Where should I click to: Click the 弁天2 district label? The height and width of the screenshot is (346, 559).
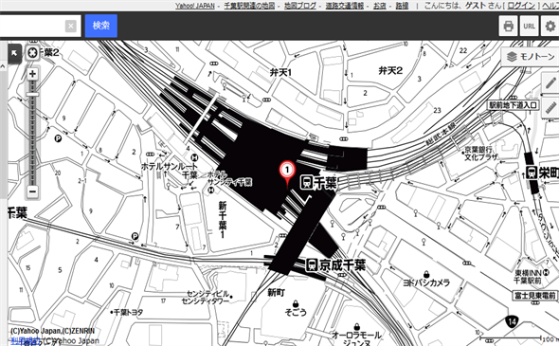[390, 71]
